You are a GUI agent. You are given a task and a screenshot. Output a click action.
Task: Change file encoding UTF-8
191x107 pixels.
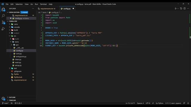click(x=148, y=103)
